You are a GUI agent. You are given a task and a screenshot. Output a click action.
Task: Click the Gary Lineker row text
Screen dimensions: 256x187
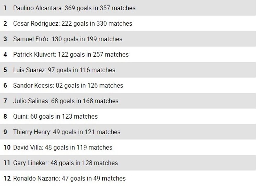65,163
